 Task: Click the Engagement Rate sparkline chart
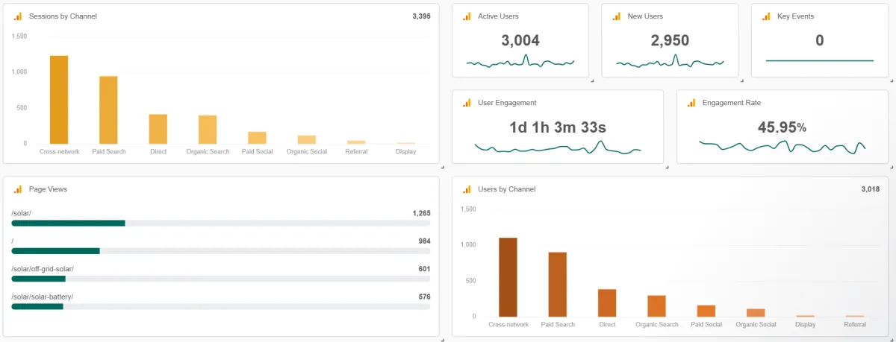tap(782, 146)
